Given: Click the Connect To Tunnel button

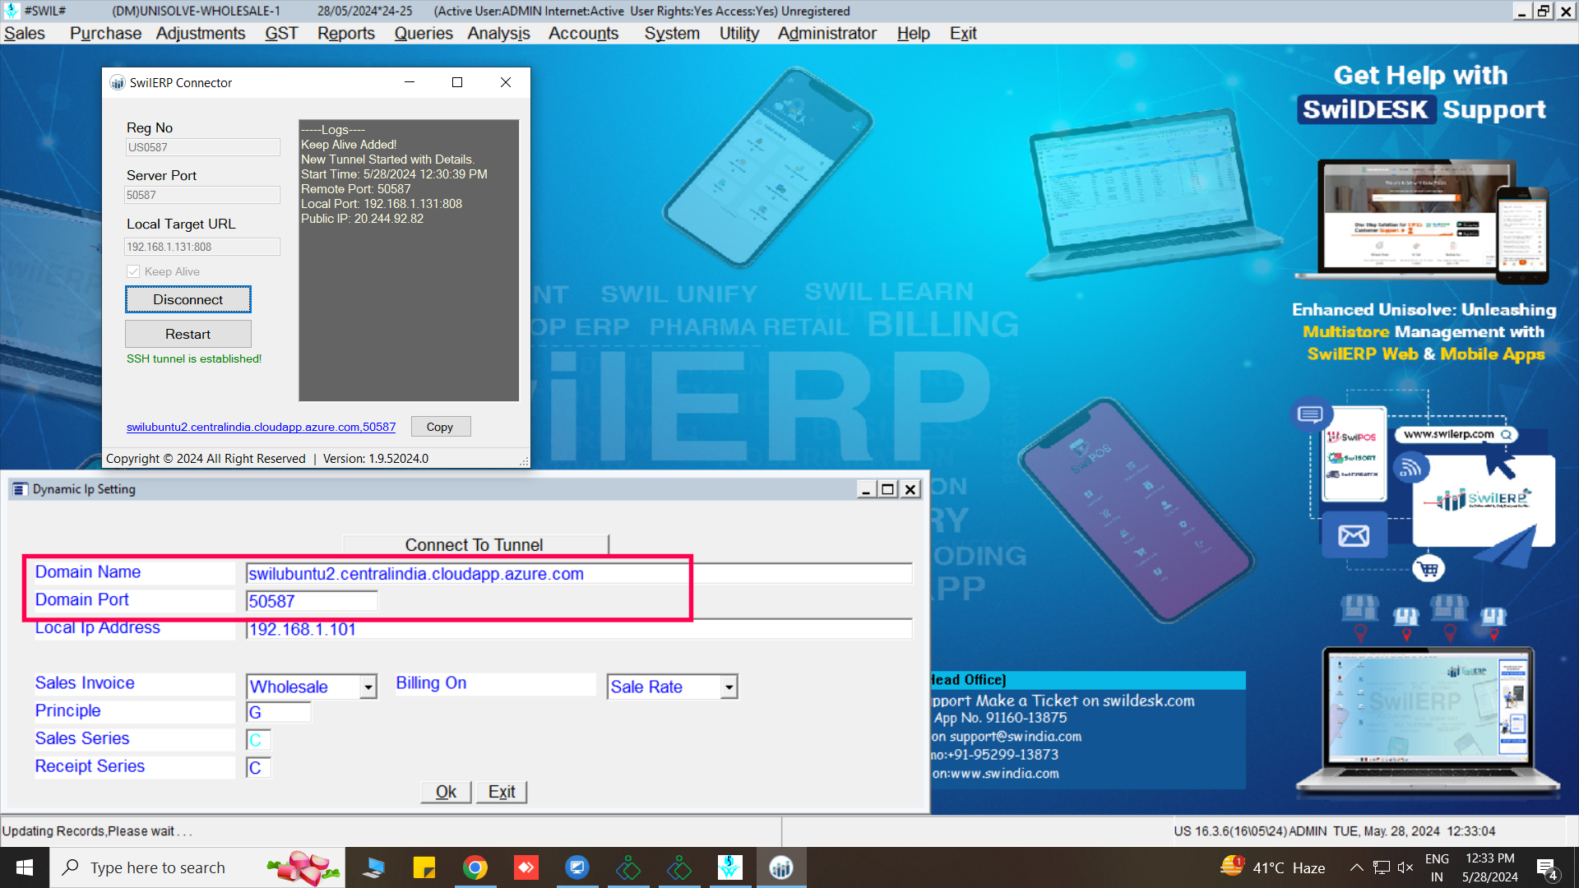Looking at the screenshot, I should 475,544.
